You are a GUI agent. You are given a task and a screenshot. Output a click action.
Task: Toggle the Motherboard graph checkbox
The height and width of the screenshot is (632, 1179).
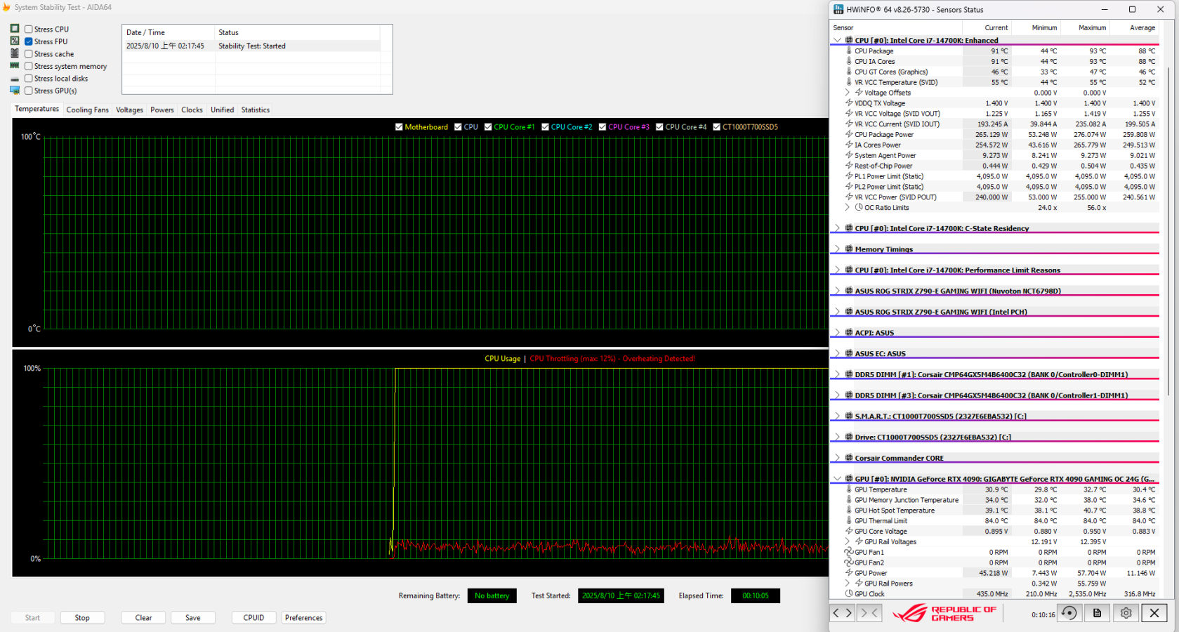(x=399, y=127)
